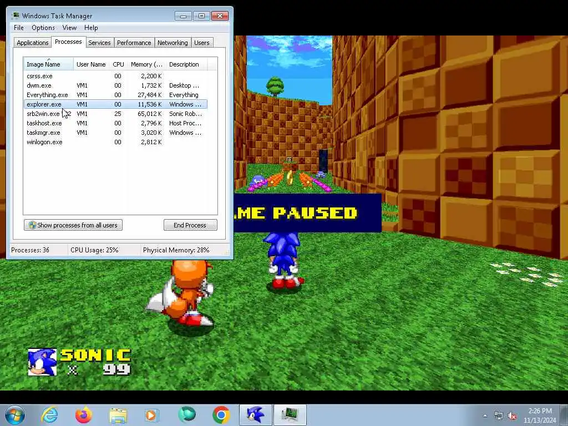Click 65,012 K memory value
Viewport: 568px width, 426px height.
click(x=150, y=114)
